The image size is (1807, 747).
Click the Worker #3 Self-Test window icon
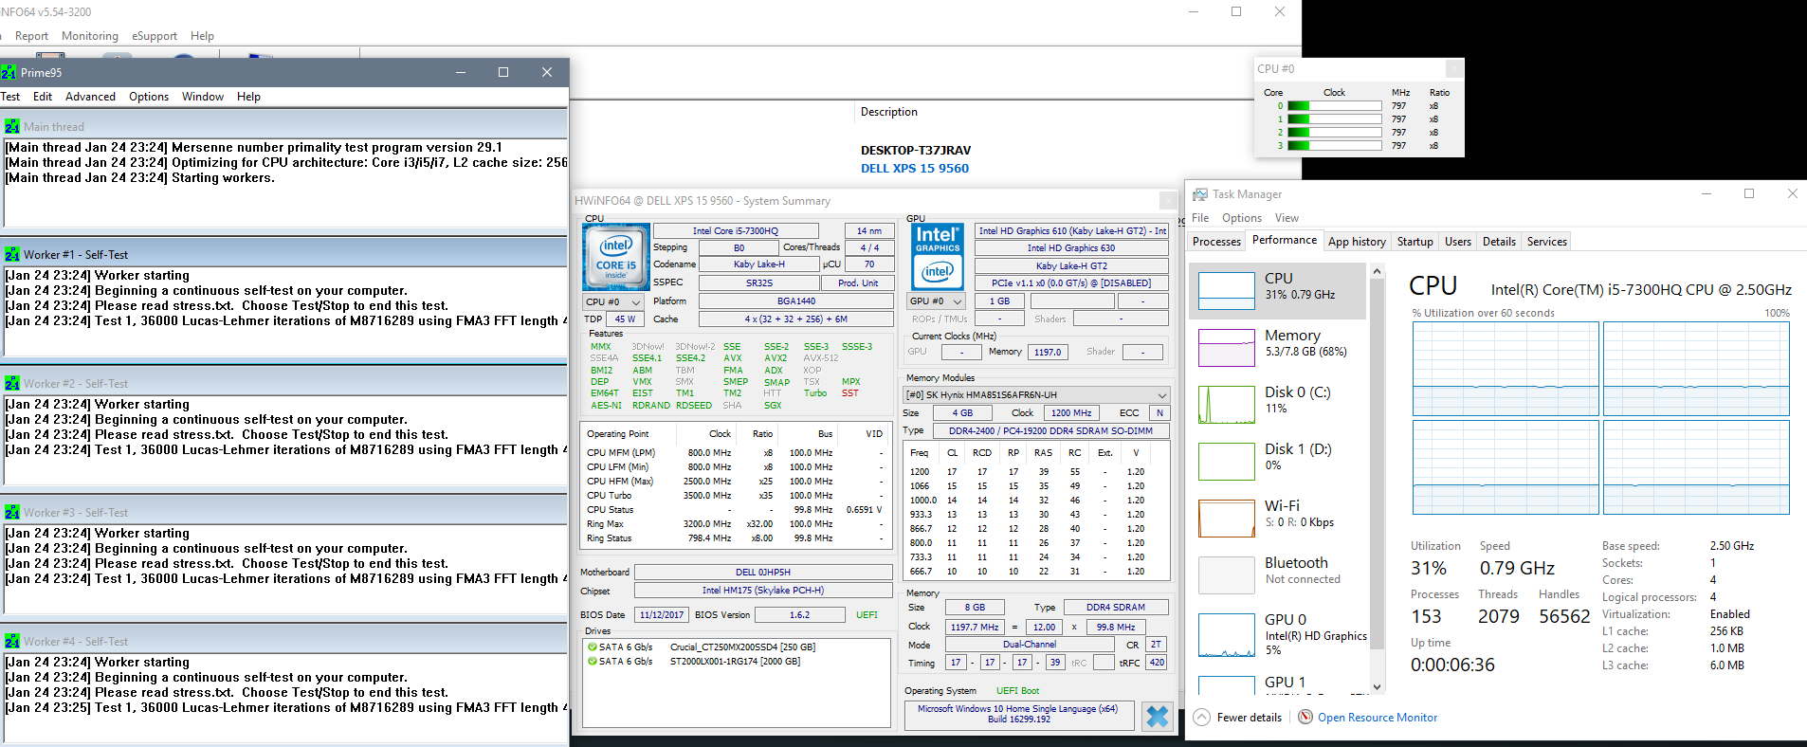coord(12,512)
